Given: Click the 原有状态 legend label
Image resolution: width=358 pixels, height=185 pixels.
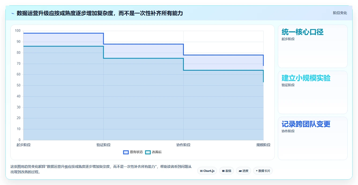Looking at the screenshot, I should pos(136,152).
